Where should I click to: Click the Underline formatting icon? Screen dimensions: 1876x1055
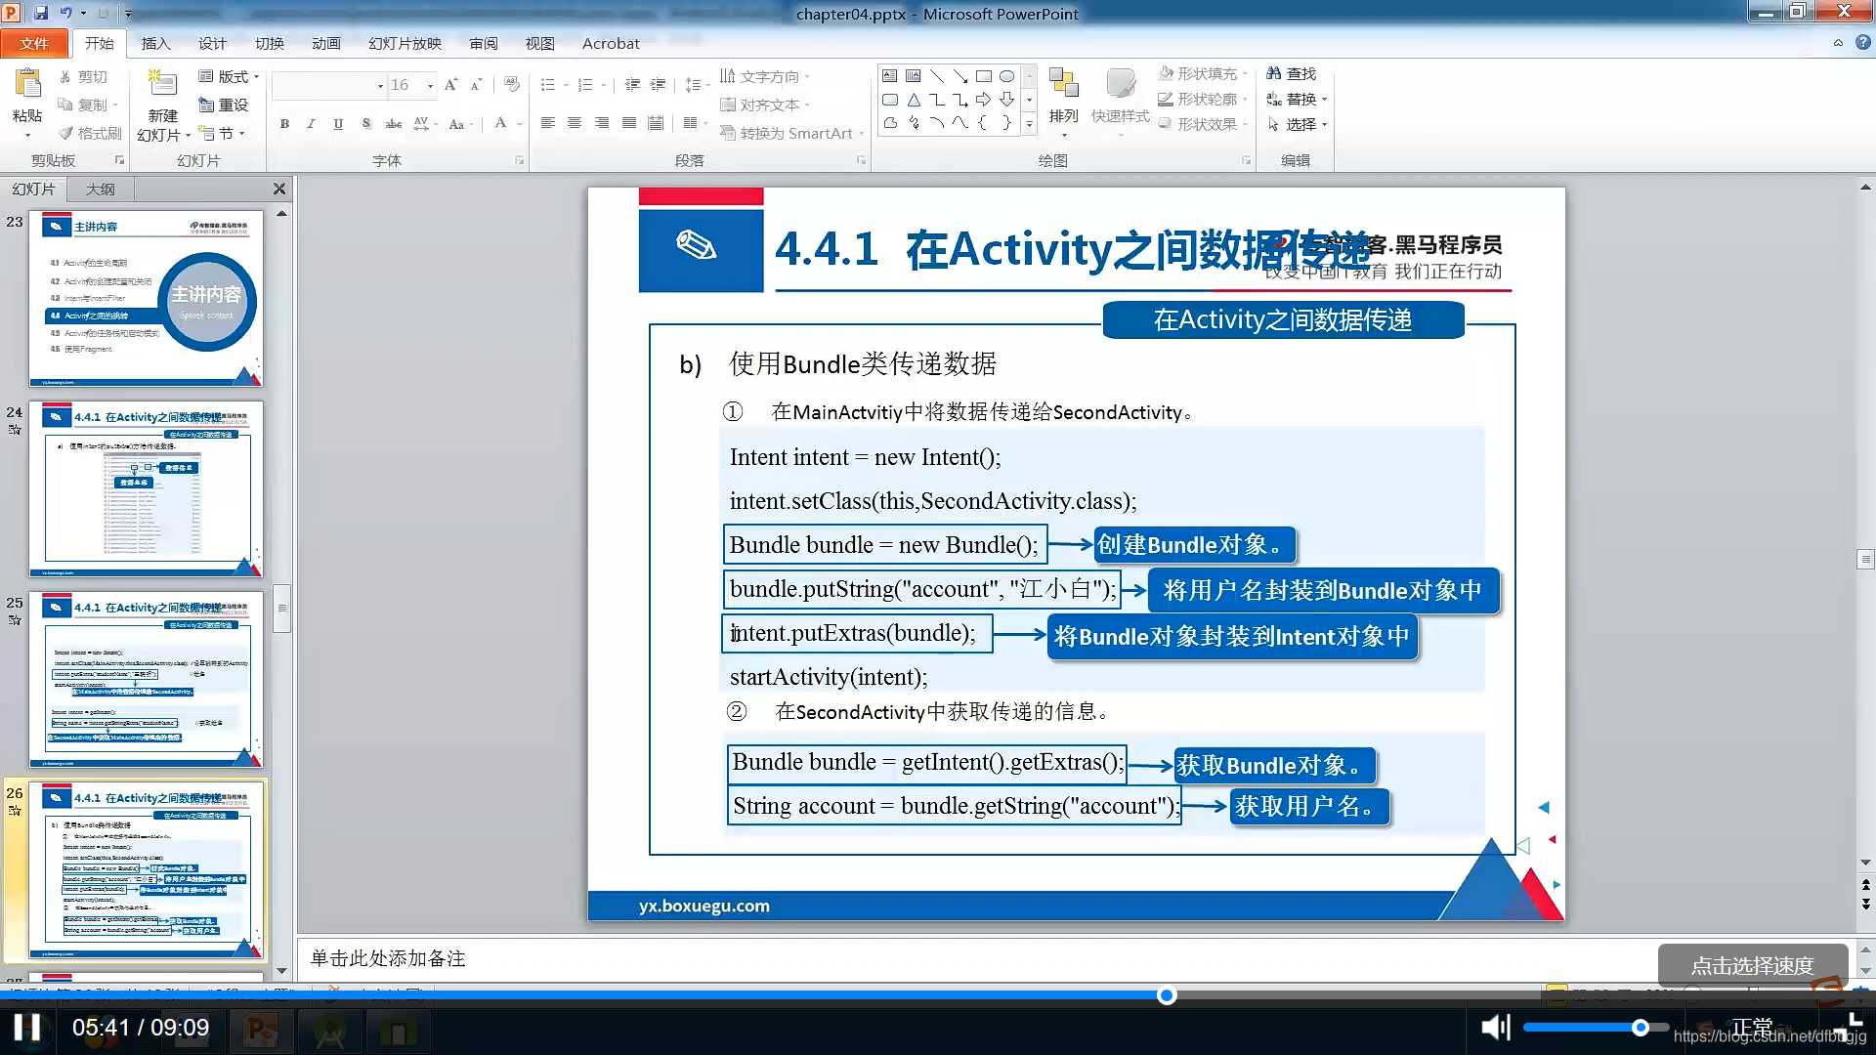point(338,124)
